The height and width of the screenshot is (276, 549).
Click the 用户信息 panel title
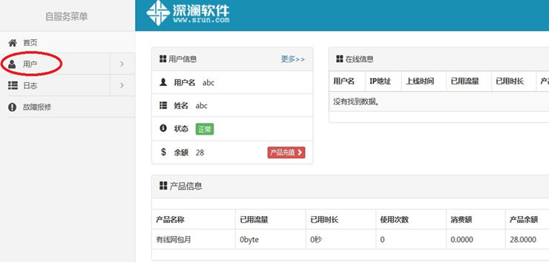[x=183, y=59]
